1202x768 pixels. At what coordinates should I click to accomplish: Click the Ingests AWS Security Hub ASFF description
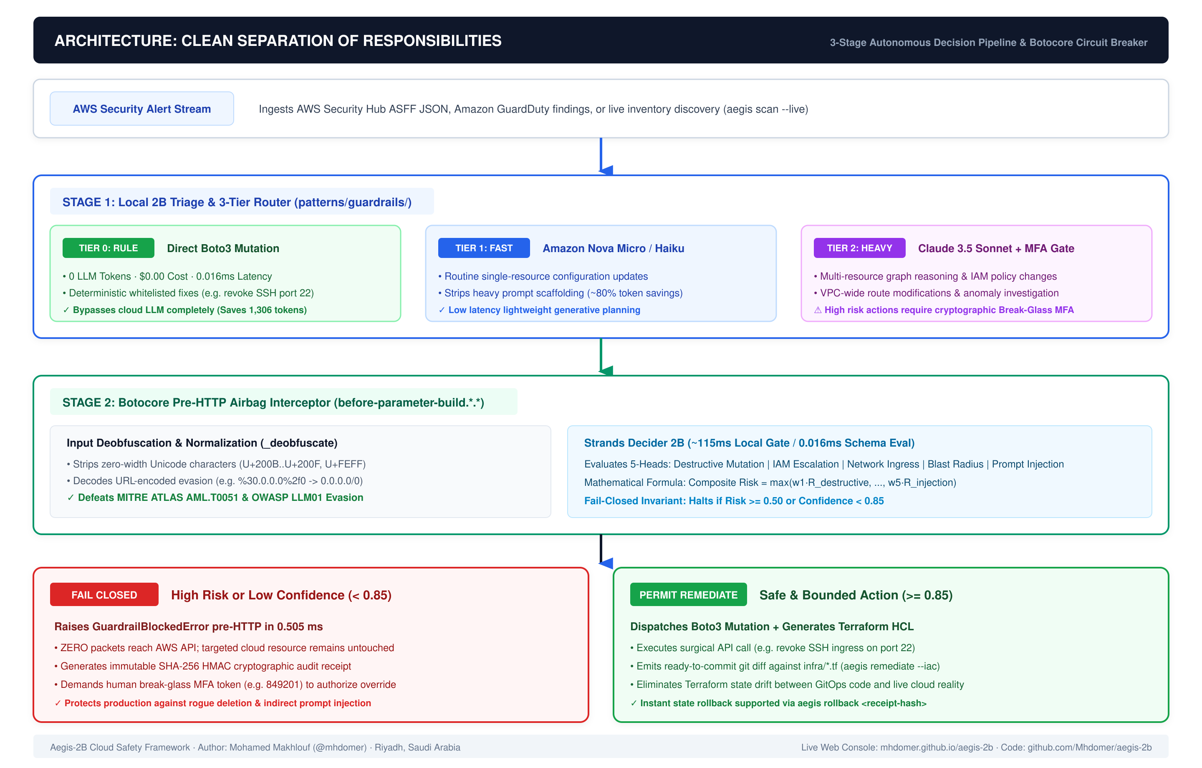pos(534,109)
